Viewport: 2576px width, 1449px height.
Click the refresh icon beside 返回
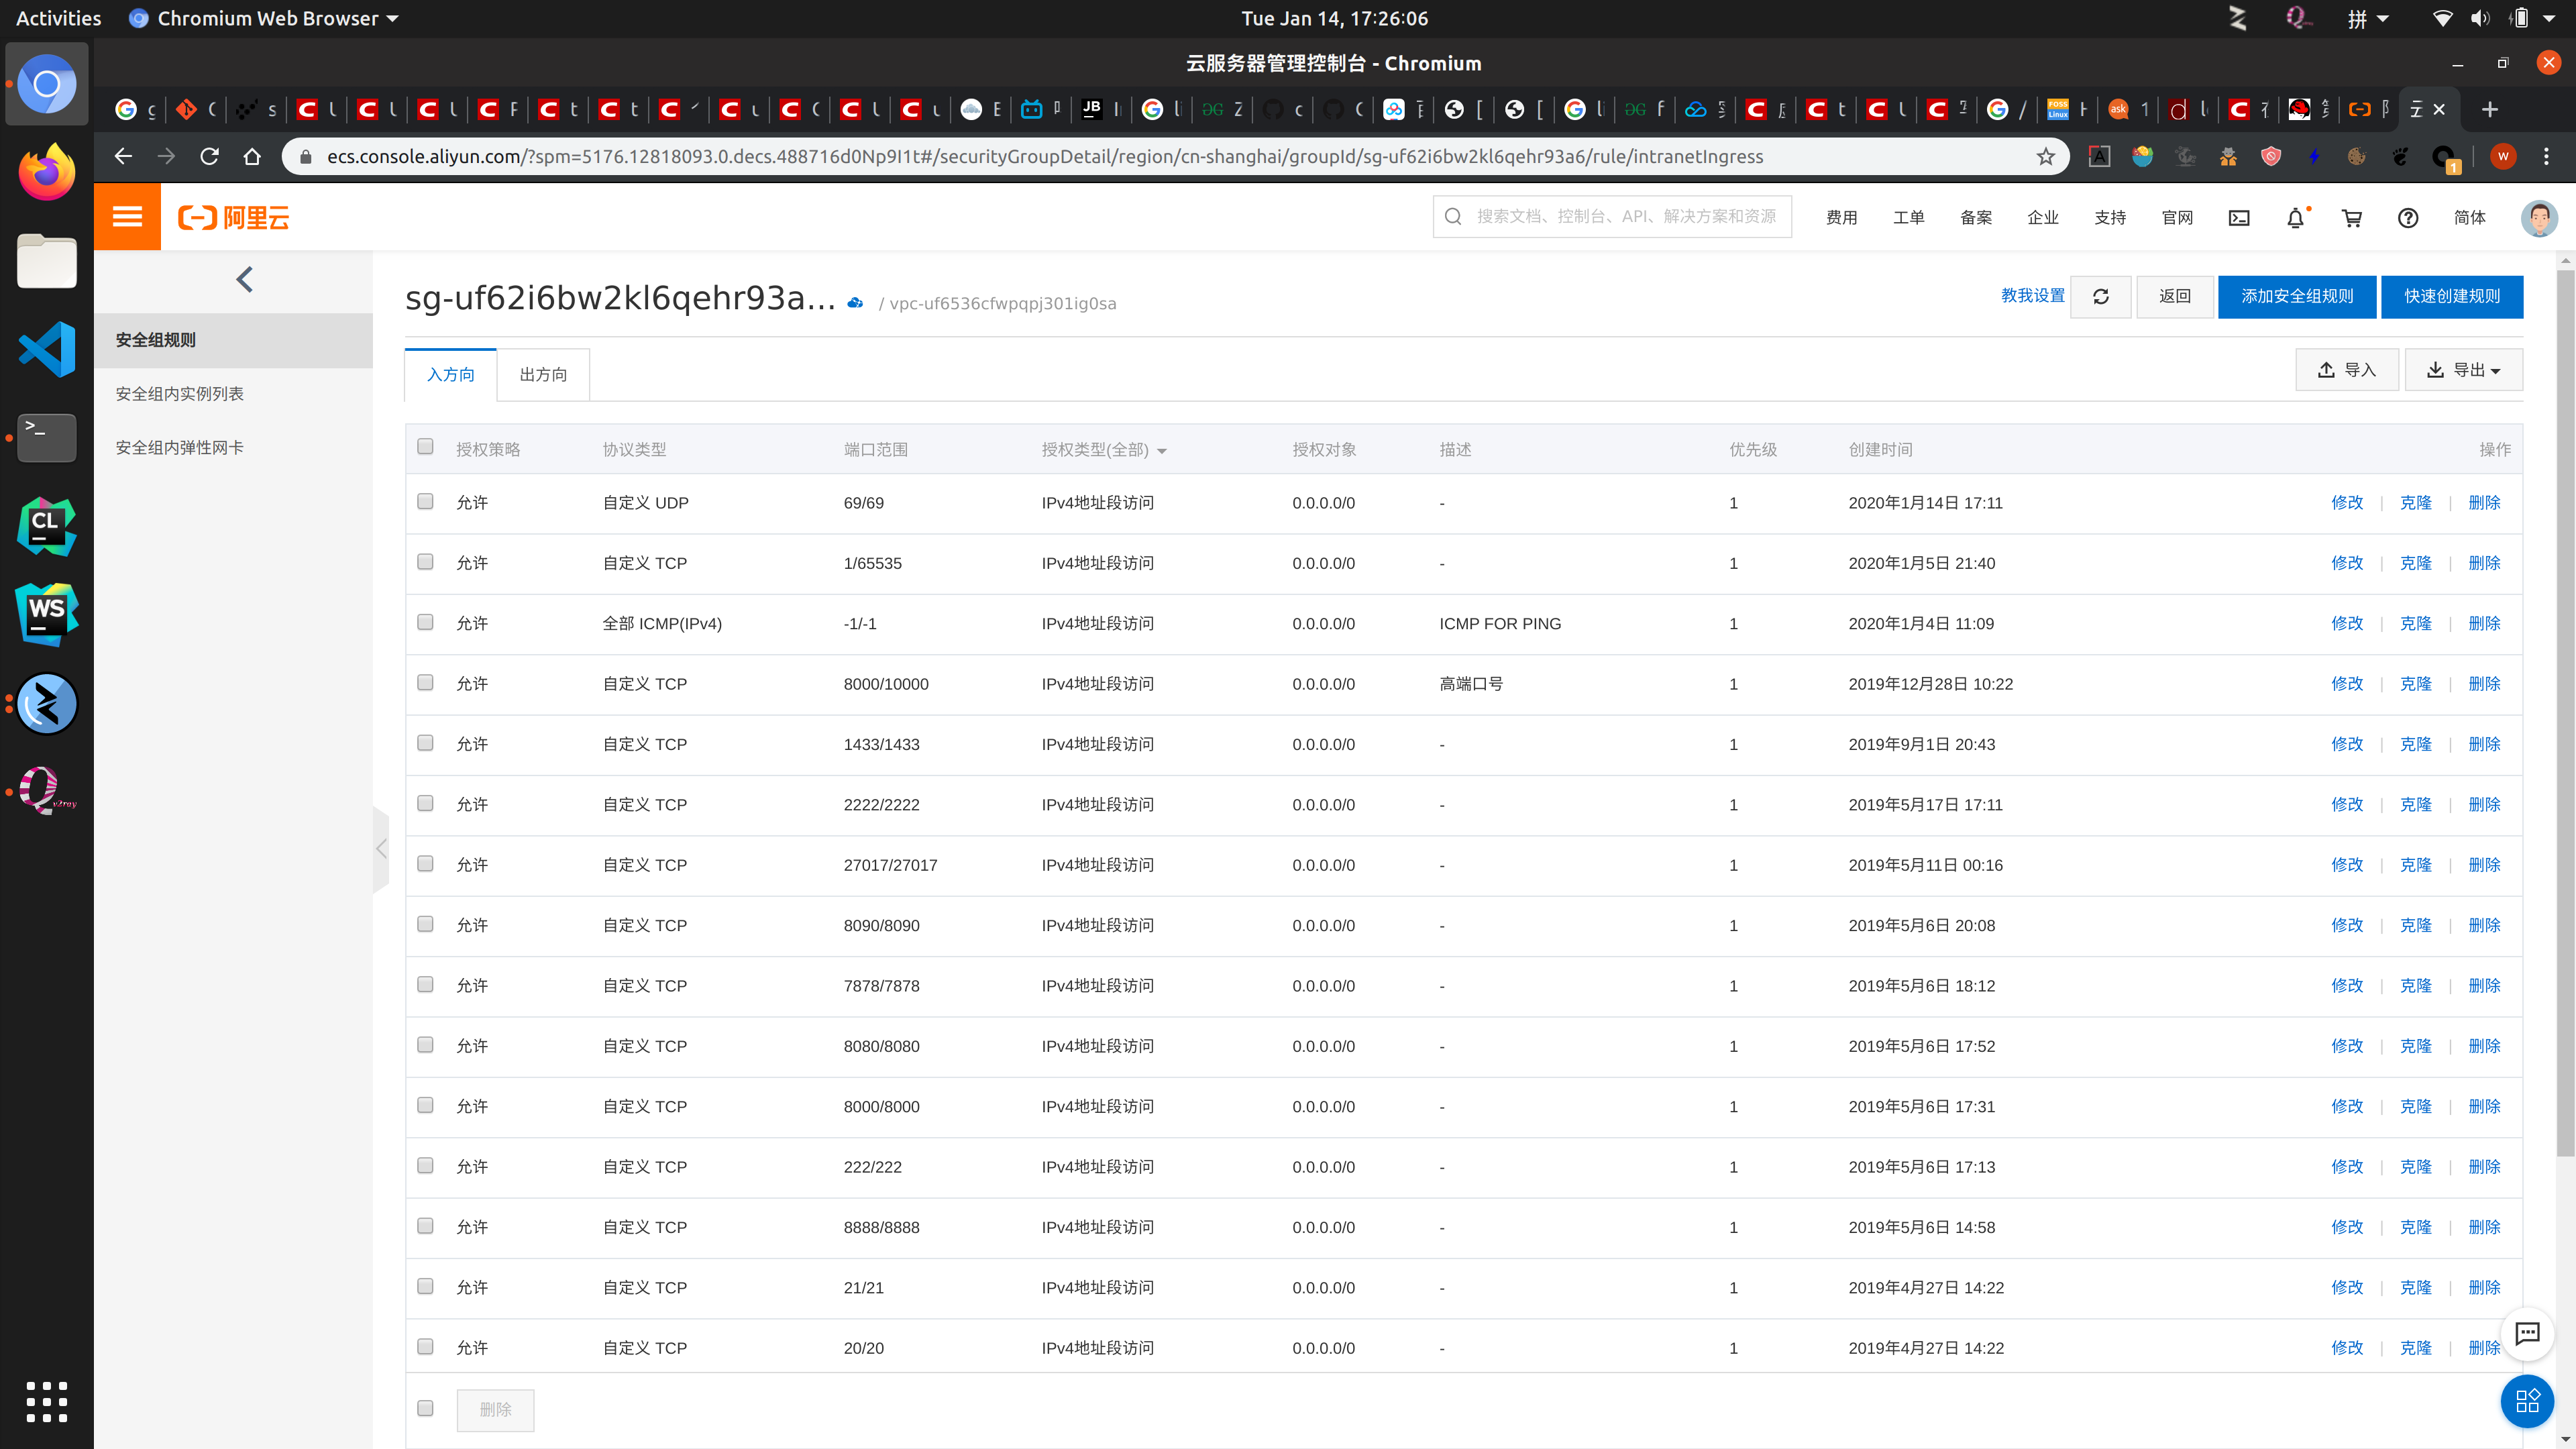coord(2100,296)
